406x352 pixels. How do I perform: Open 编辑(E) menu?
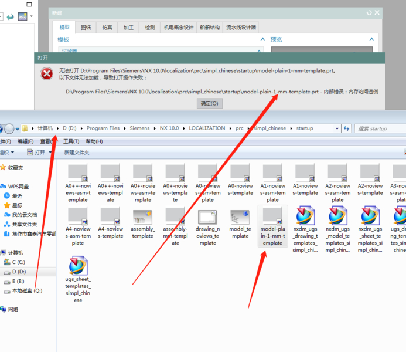[x=25, y=141]
